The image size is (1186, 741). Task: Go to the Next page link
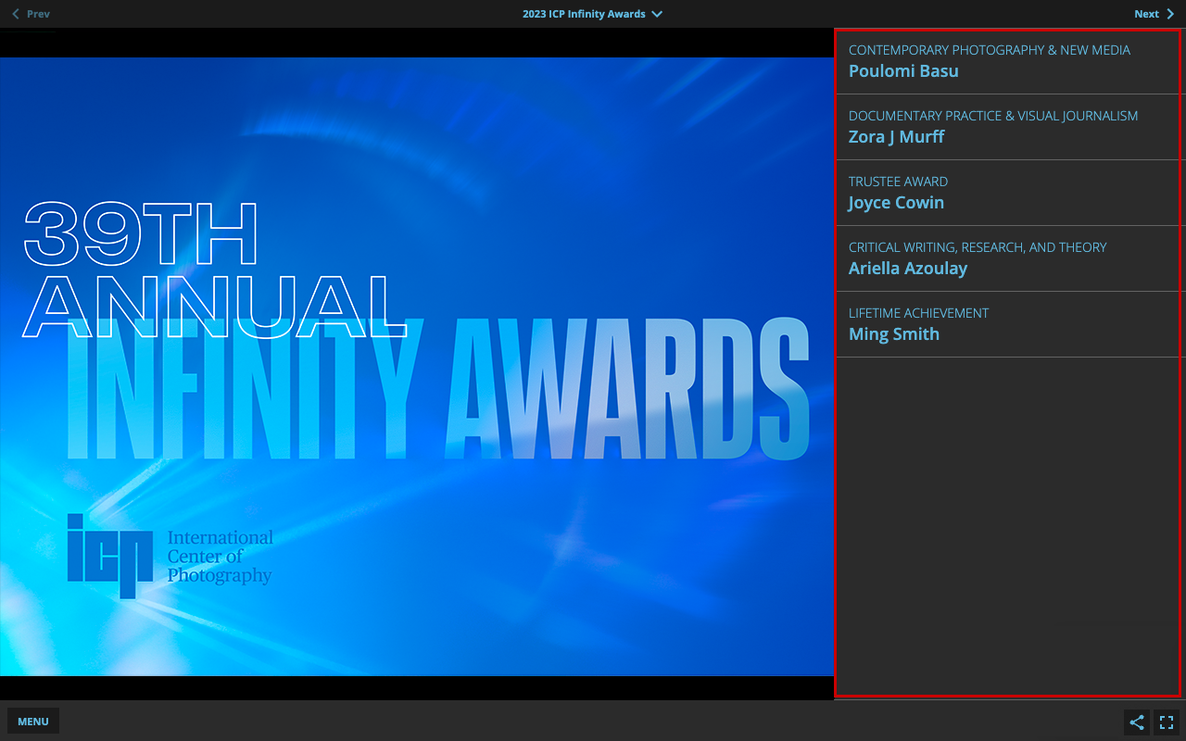1146,14
